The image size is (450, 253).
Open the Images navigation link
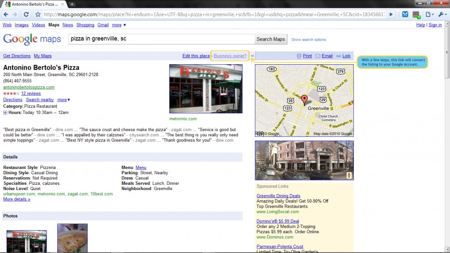[x=22, y=25]
